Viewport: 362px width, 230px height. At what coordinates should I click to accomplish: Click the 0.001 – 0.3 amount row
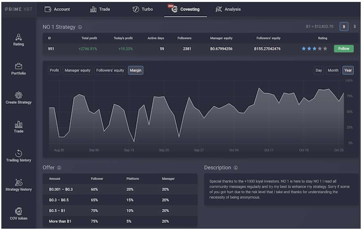coord(120,189)
